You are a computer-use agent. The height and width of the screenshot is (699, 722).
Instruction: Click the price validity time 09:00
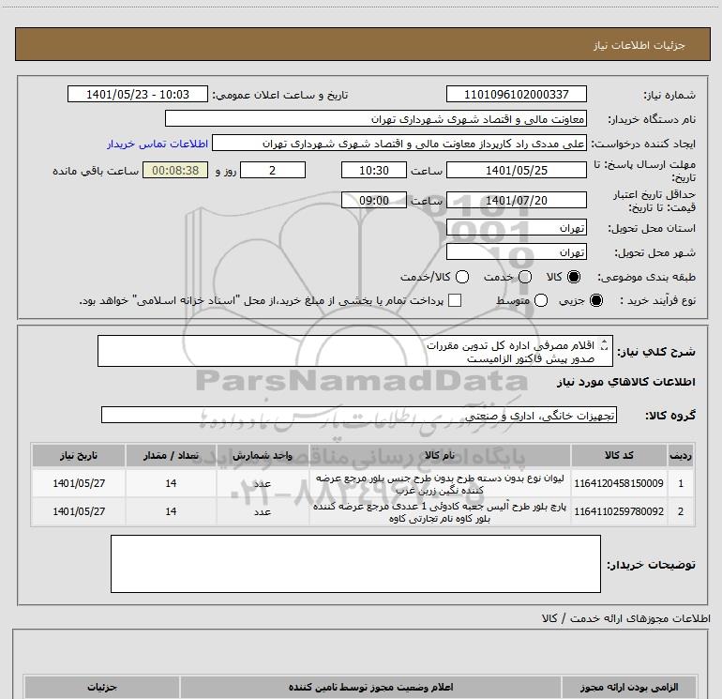tap(374, 201)
